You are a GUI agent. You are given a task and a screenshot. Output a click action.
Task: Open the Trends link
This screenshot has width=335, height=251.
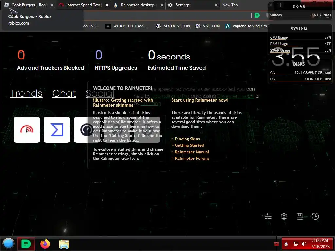coord(26,93)
